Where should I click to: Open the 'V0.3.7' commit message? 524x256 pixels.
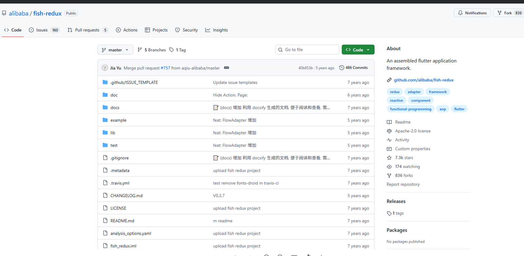coord(219,196)
